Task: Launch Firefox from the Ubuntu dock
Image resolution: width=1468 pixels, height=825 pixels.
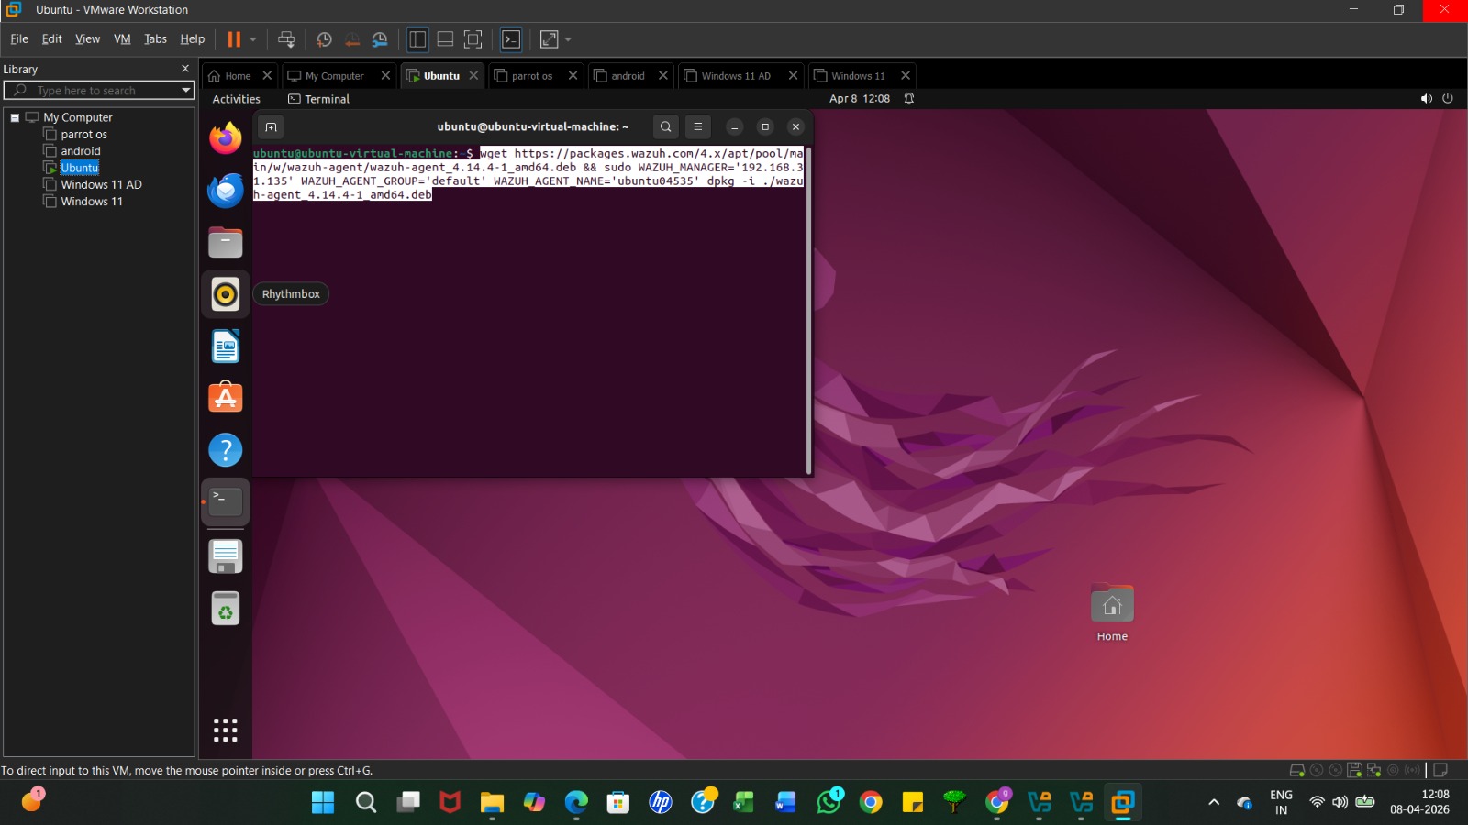Action: pyautogui.click(x=226, y=138)
